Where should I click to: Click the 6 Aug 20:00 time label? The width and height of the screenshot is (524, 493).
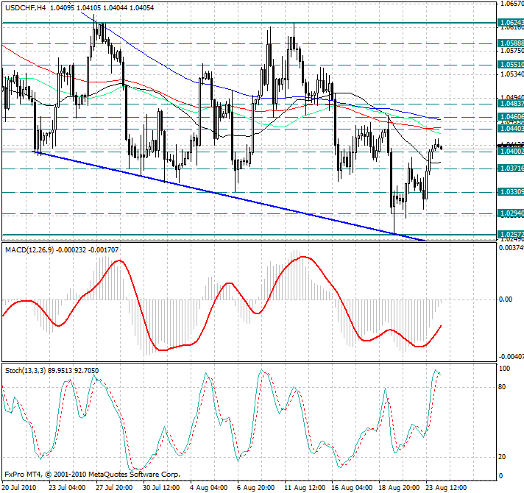[256, 488]
